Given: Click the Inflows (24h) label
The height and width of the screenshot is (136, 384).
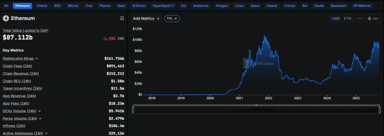Looking at the screenshot, I should click(x=14, y=126).
